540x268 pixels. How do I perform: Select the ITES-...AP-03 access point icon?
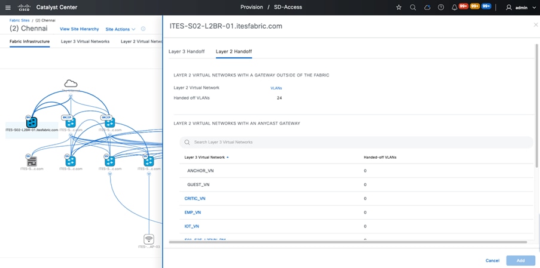pos(149,239)
